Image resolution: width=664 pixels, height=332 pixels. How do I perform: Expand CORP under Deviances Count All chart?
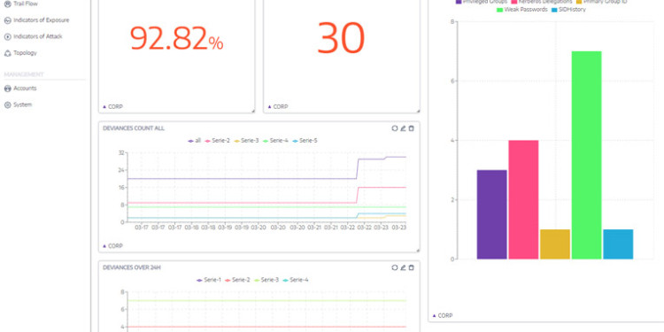pos(112,246)
